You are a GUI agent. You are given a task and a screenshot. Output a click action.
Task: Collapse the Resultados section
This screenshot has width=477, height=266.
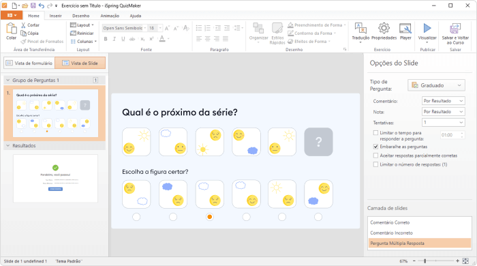(x=8, y=145)
